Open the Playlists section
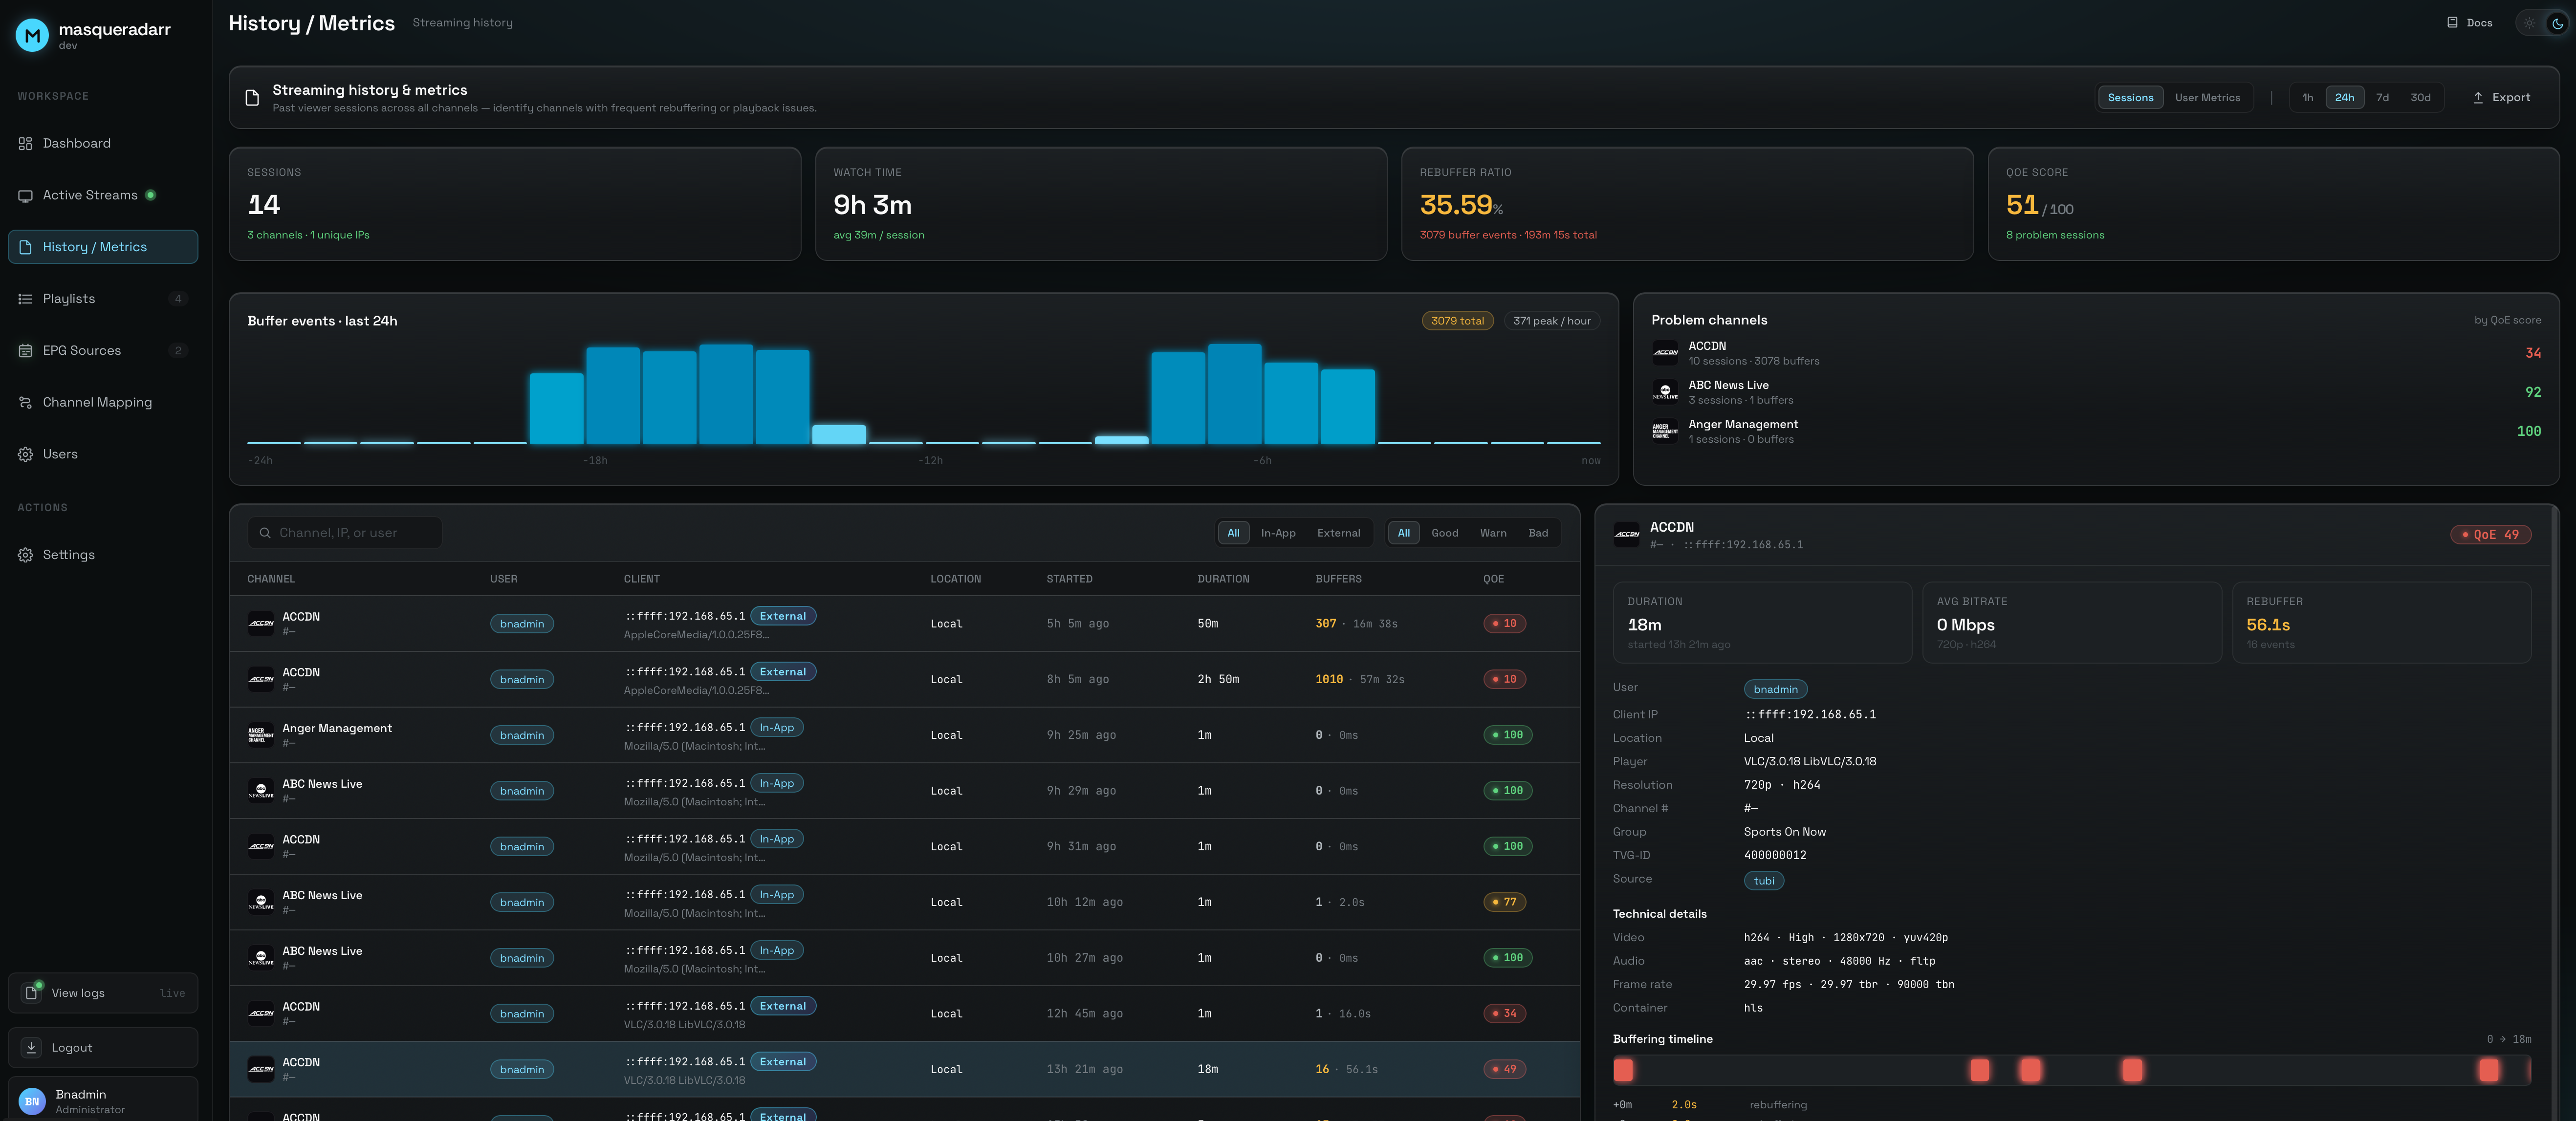Image resolution: width=2576 pixels, height=1121 pixels. [103, 298]
